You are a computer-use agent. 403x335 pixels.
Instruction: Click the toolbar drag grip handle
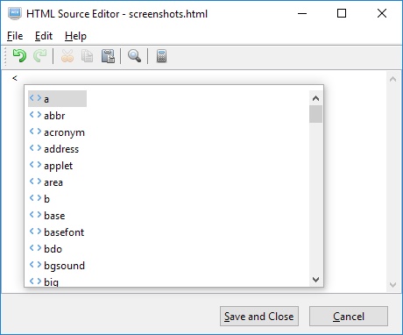(x=5, y=56)
